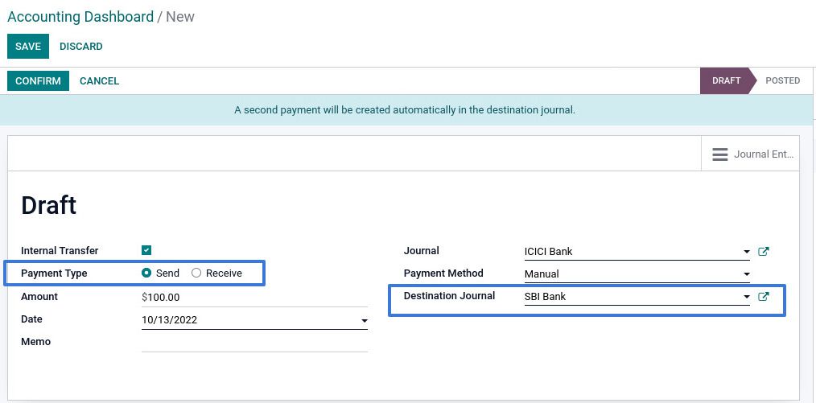Save the new payment record
The width and height of the screenshot is (816, 403).
[x=28, y=47]
